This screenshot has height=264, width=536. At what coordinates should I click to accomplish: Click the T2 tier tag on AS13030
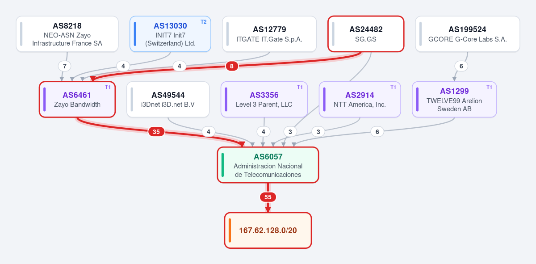coord(204,21)
